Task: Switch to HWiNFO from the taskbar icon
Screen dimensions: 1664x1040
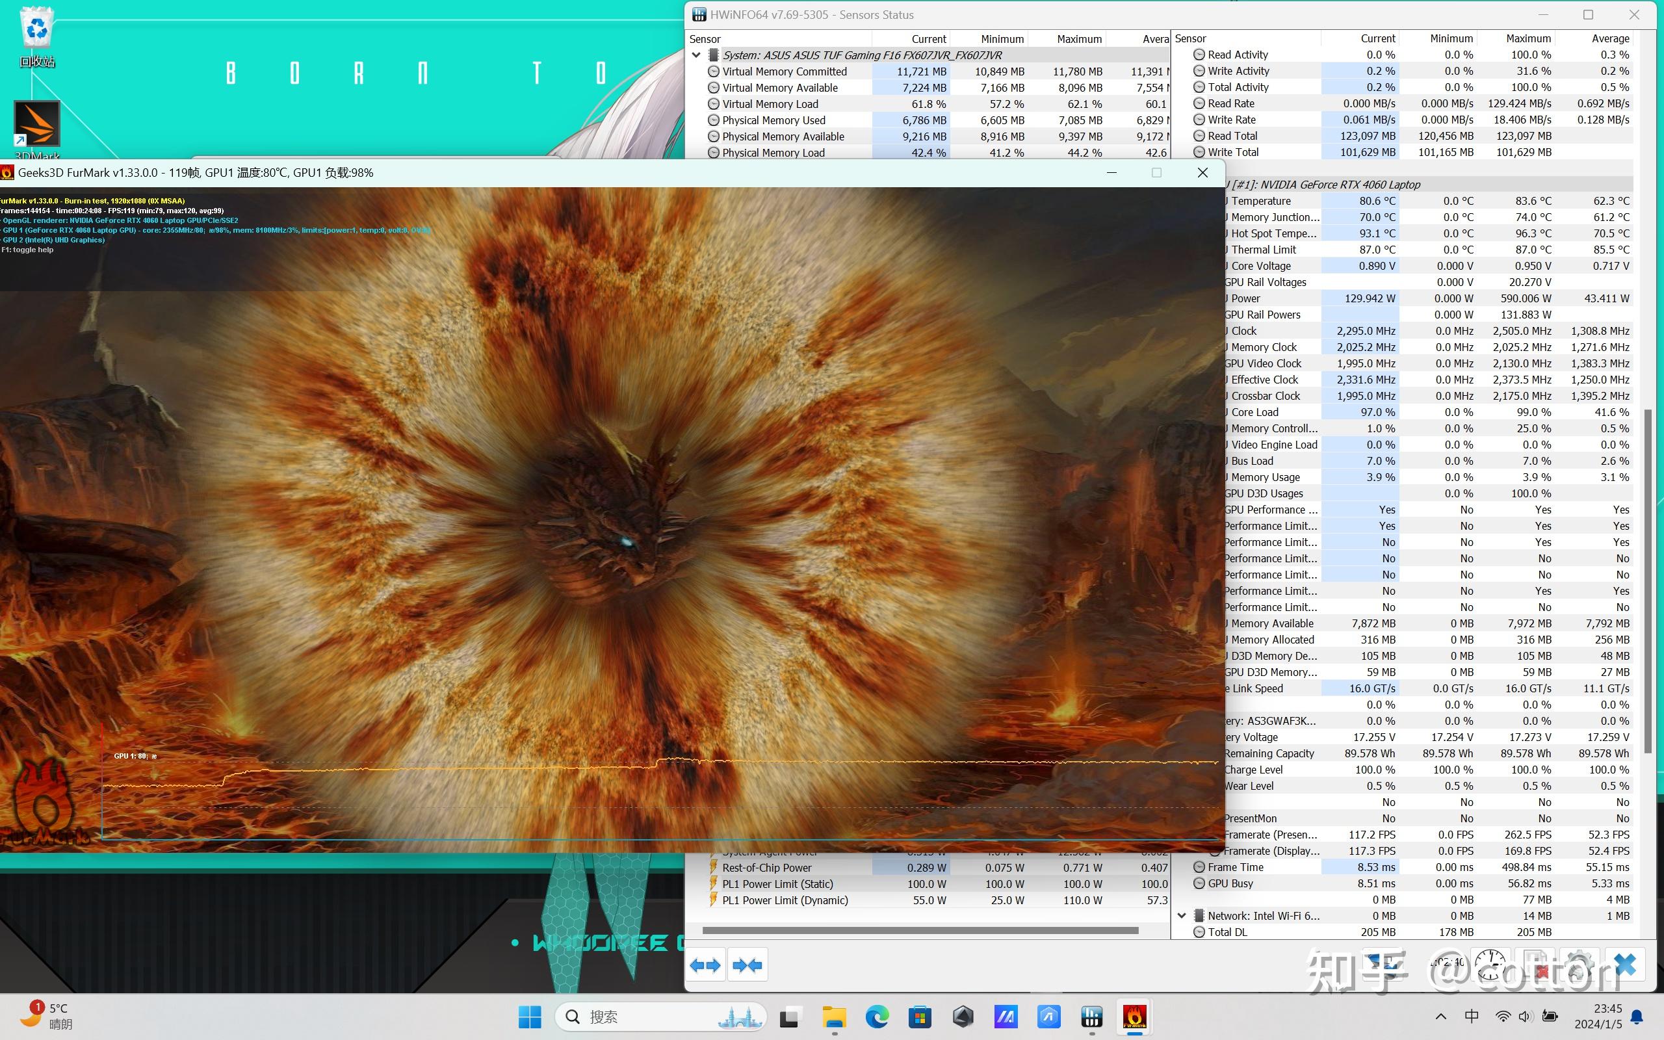Action: tap(1092, 1017)
